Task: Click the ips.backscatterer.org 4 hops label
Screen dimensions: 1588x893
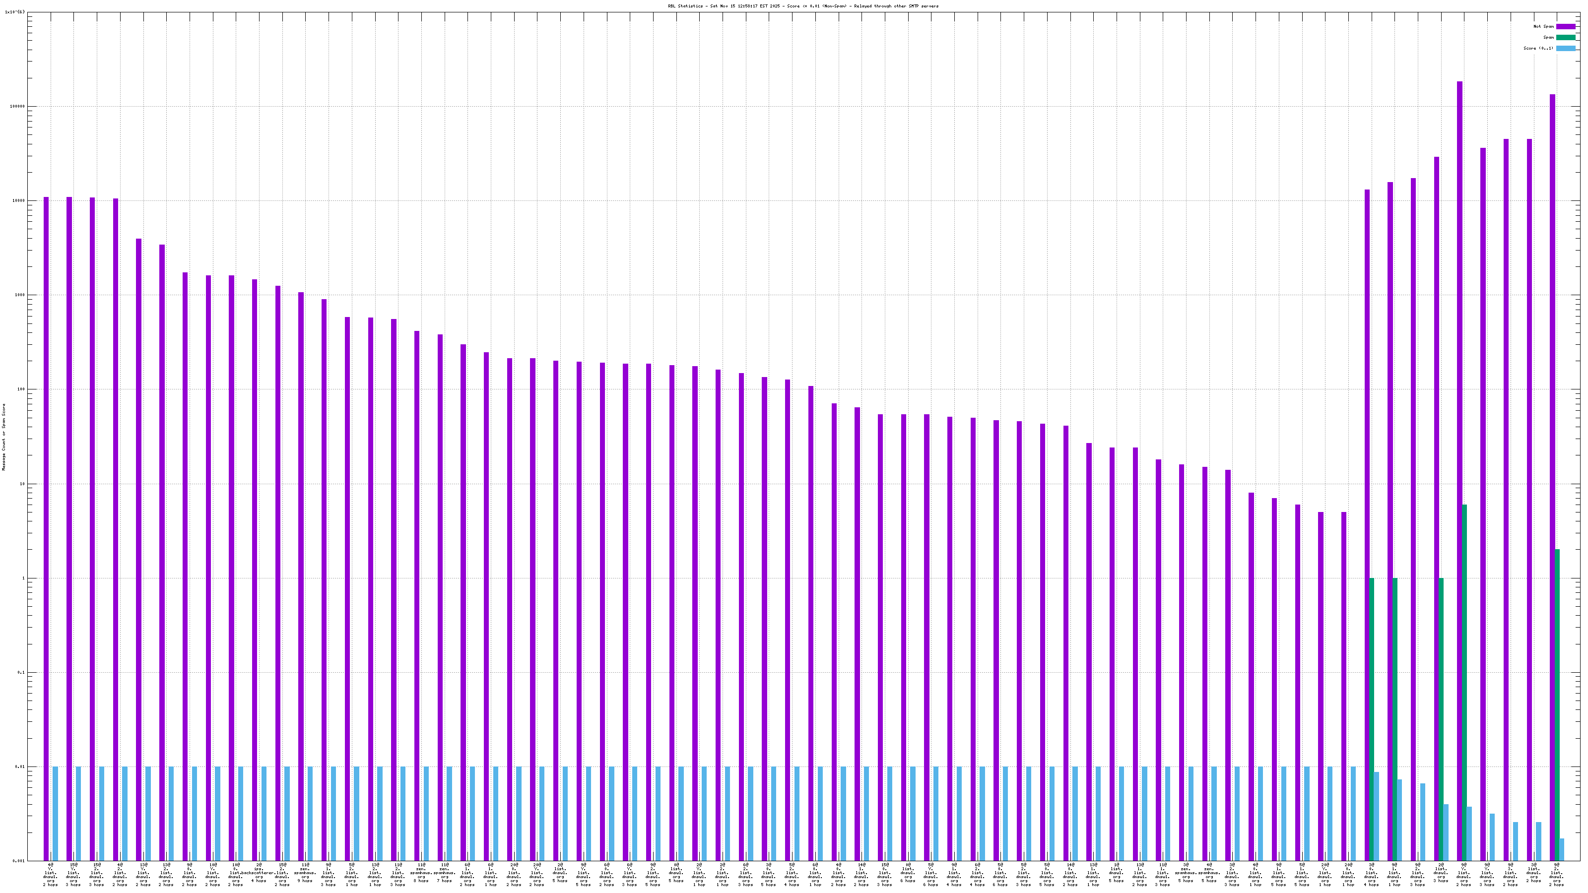Action: click(x=259, y=874)
